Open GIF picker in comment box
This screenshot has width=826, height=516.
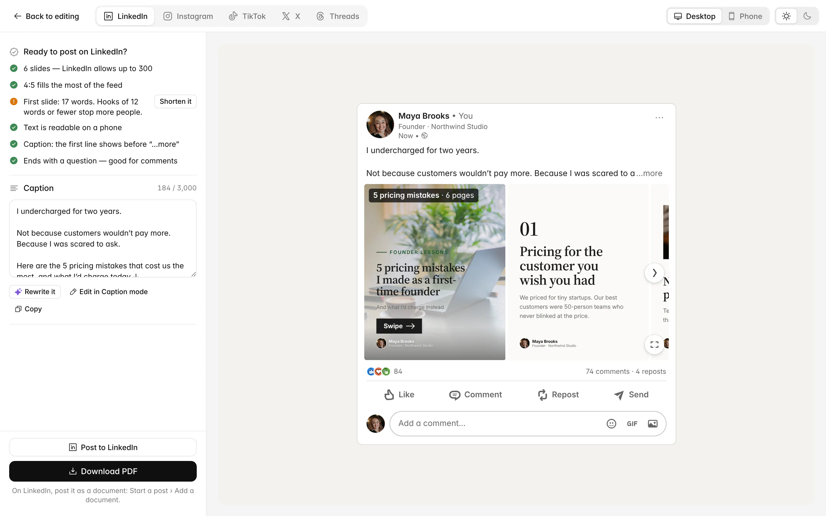pos(632,423)
